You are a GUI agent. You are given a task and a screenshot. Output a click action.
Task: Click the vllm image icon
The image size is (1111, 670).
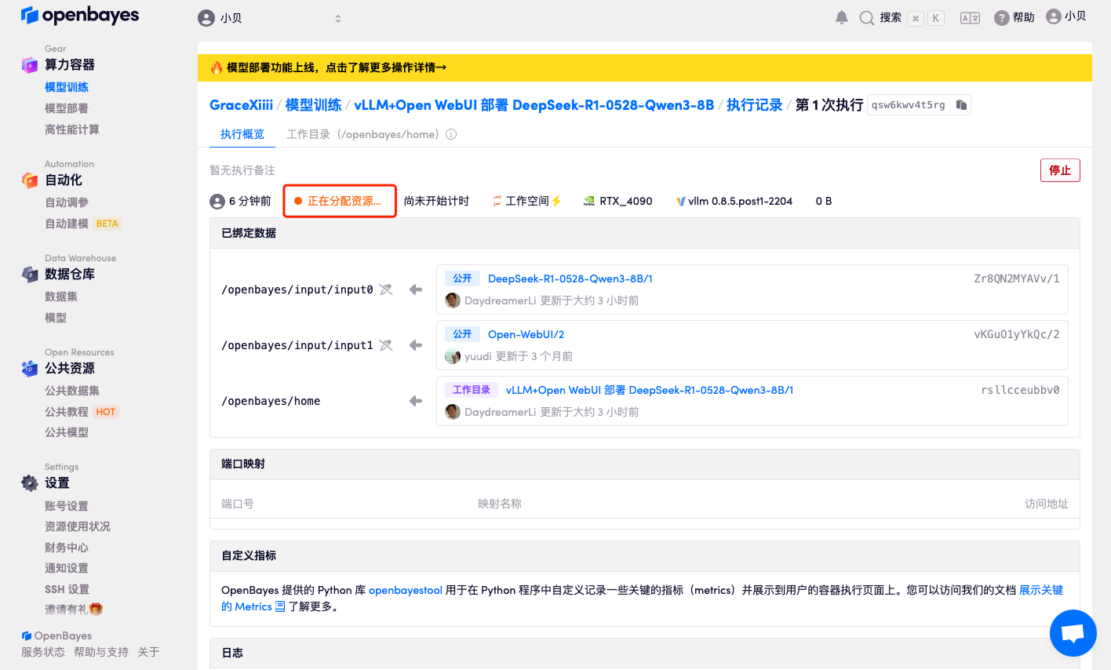681,202
